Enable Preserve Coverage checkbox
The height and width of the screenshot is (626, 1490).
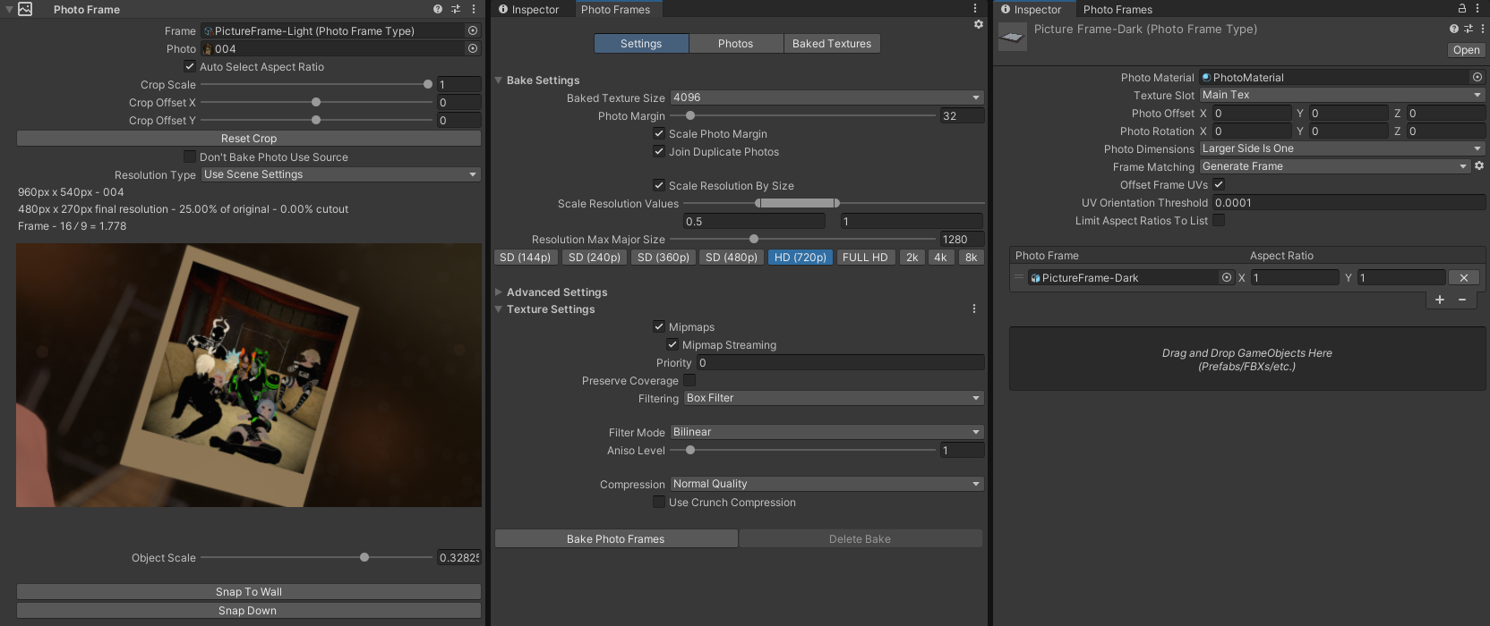689,380
